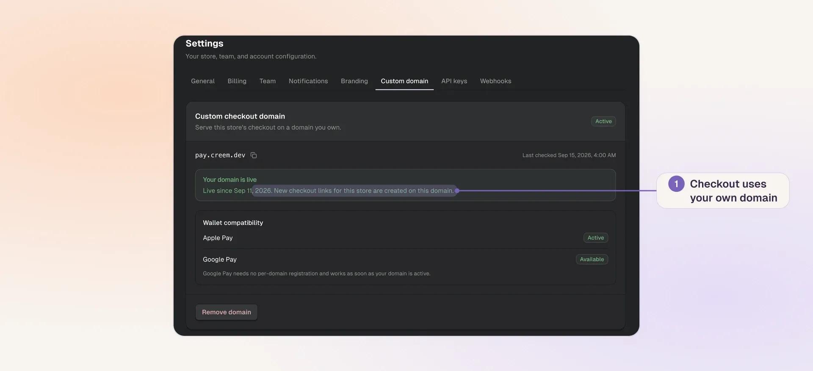Open the General settings tab
This screenshot has width=813, height=371.
point(203,81)
